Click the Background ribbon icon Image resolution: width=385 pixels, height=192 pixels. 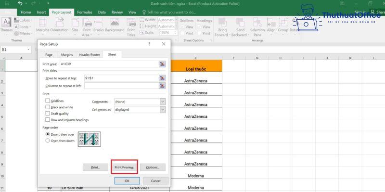(x=115, y=23)
